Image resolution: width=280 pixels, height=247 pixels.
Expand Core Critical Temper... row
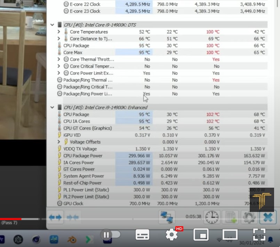click(58, 66)
